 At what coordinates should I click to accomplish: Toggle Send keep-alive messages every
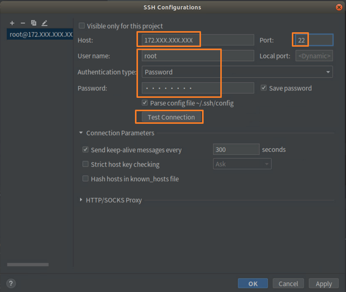[85, 149]
